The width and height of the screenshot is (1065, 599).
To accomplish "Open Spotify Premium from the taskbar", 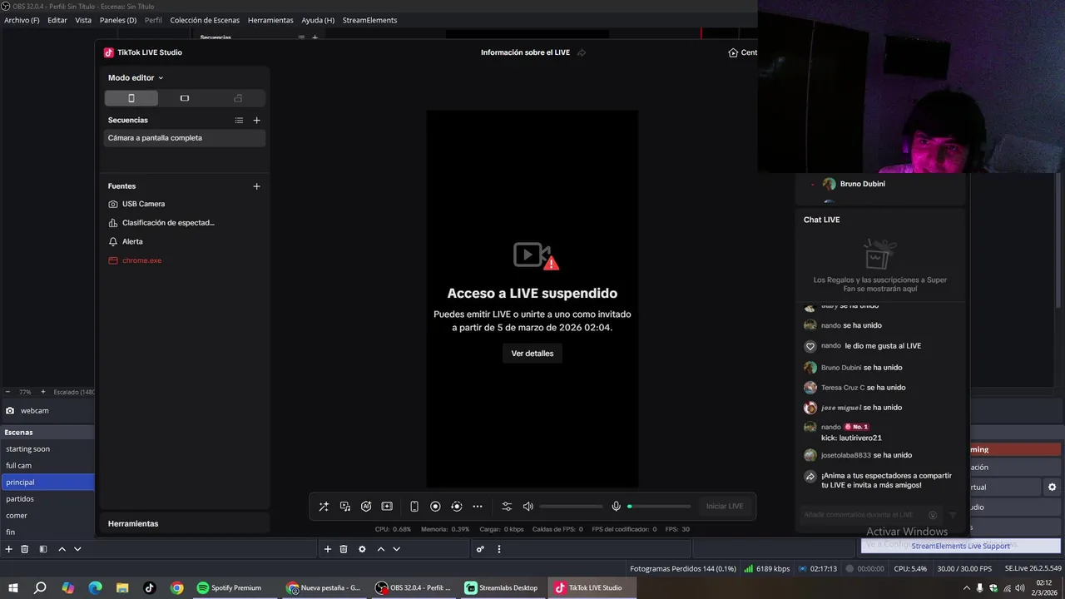I will (x=230, y=587).
